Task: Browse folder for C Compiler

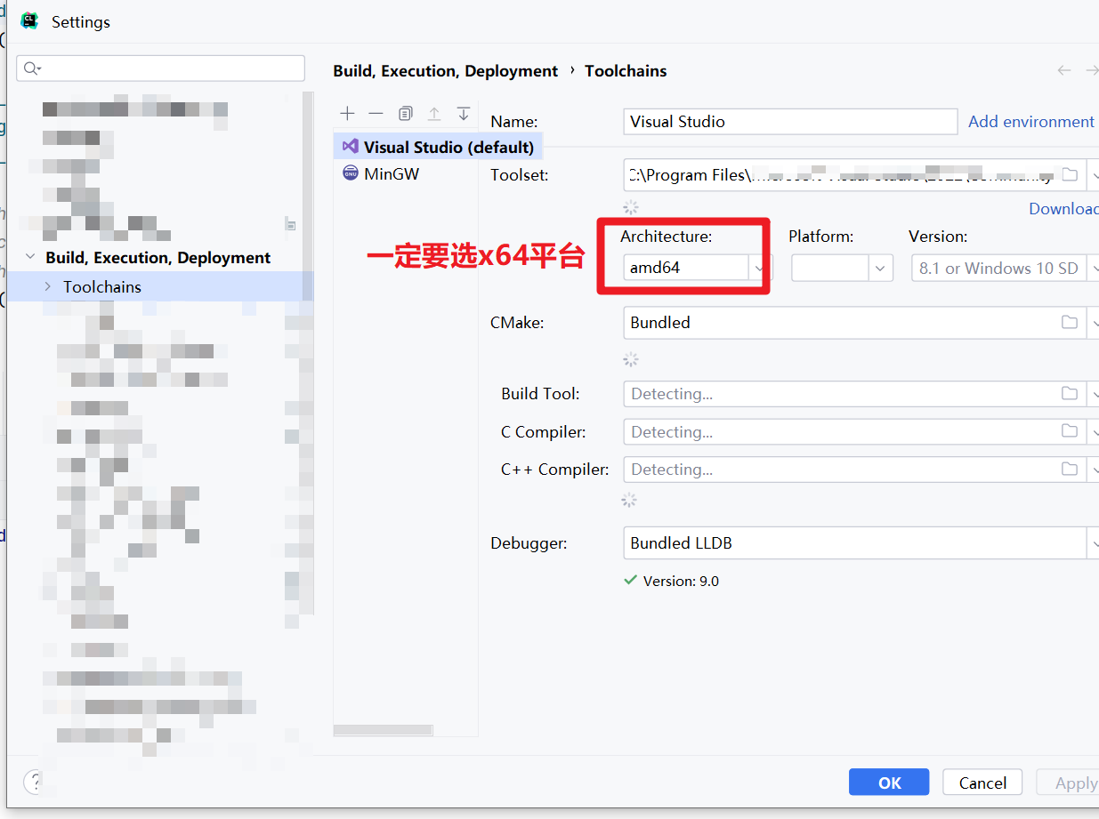Action: point(1070,431)
